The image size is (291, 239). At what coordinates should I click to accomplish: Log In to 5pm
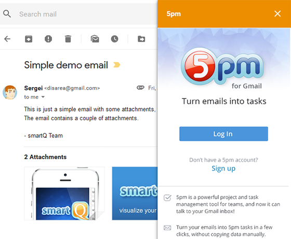pyautogui.click(x=223, y=134)
